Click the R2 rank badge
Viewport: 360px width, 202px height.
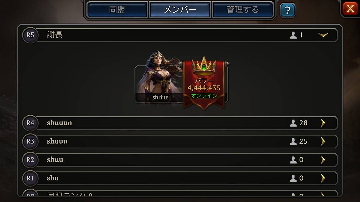30,160
